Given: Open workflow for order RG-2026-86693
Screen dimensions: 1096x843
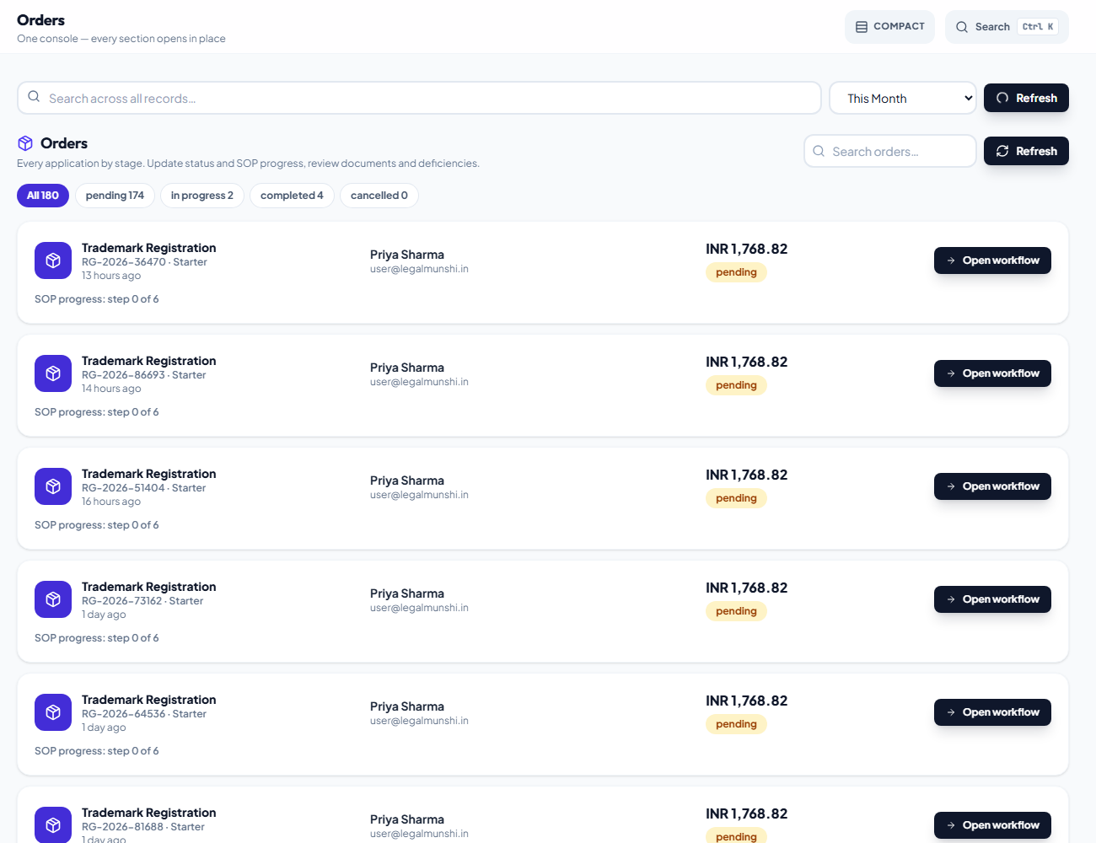Looking at the screenshot, I should point(992,373).
